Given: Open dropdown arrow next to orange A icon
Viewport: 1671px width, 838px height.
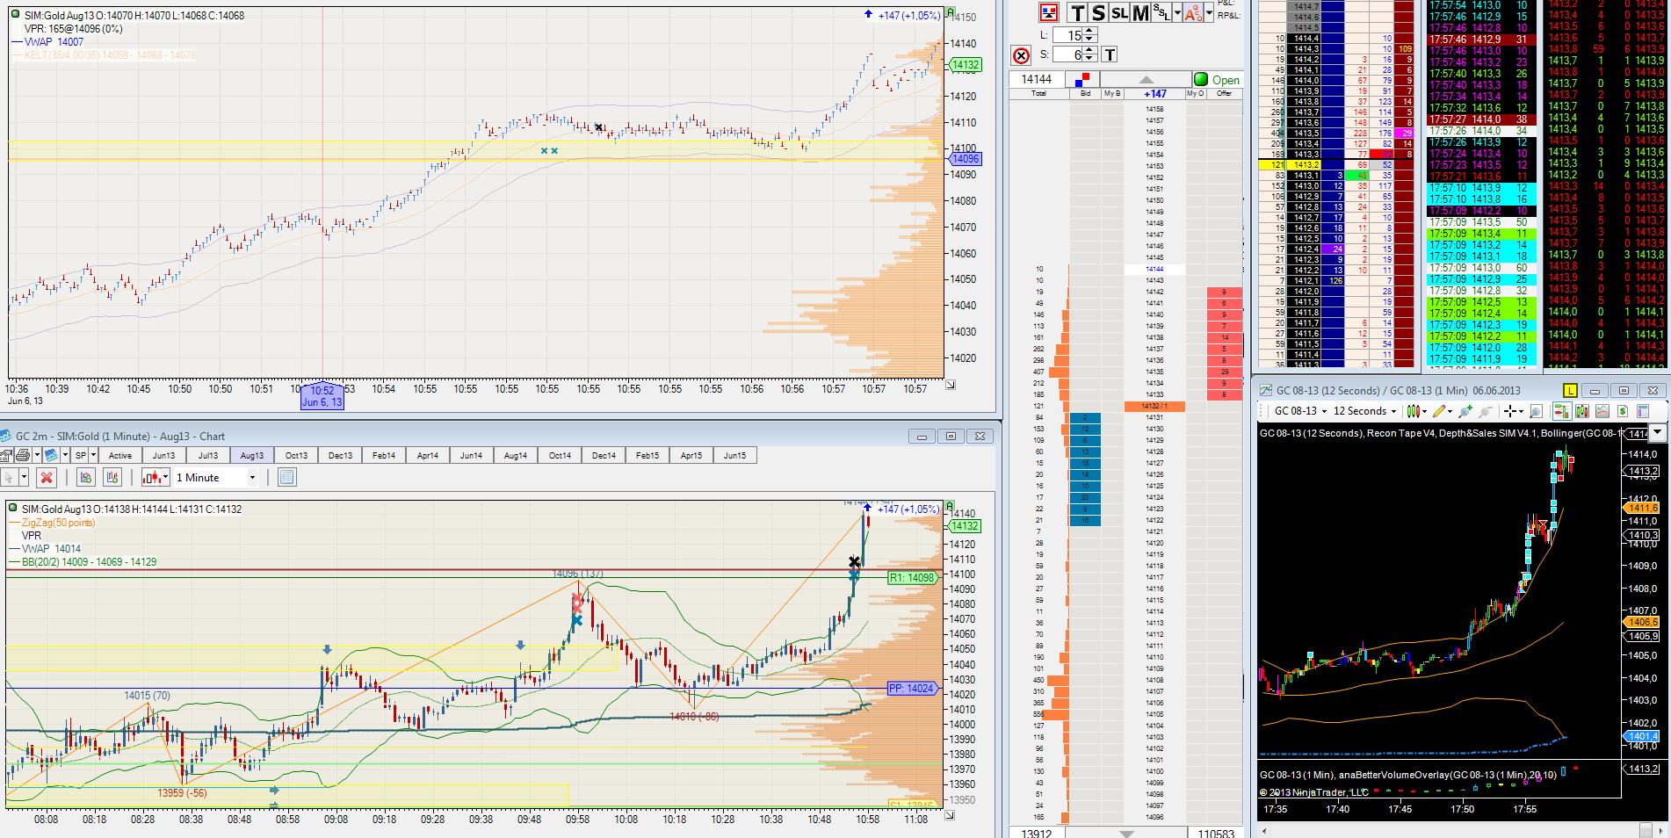Looking at the screenshot, I should [1210, 12].
